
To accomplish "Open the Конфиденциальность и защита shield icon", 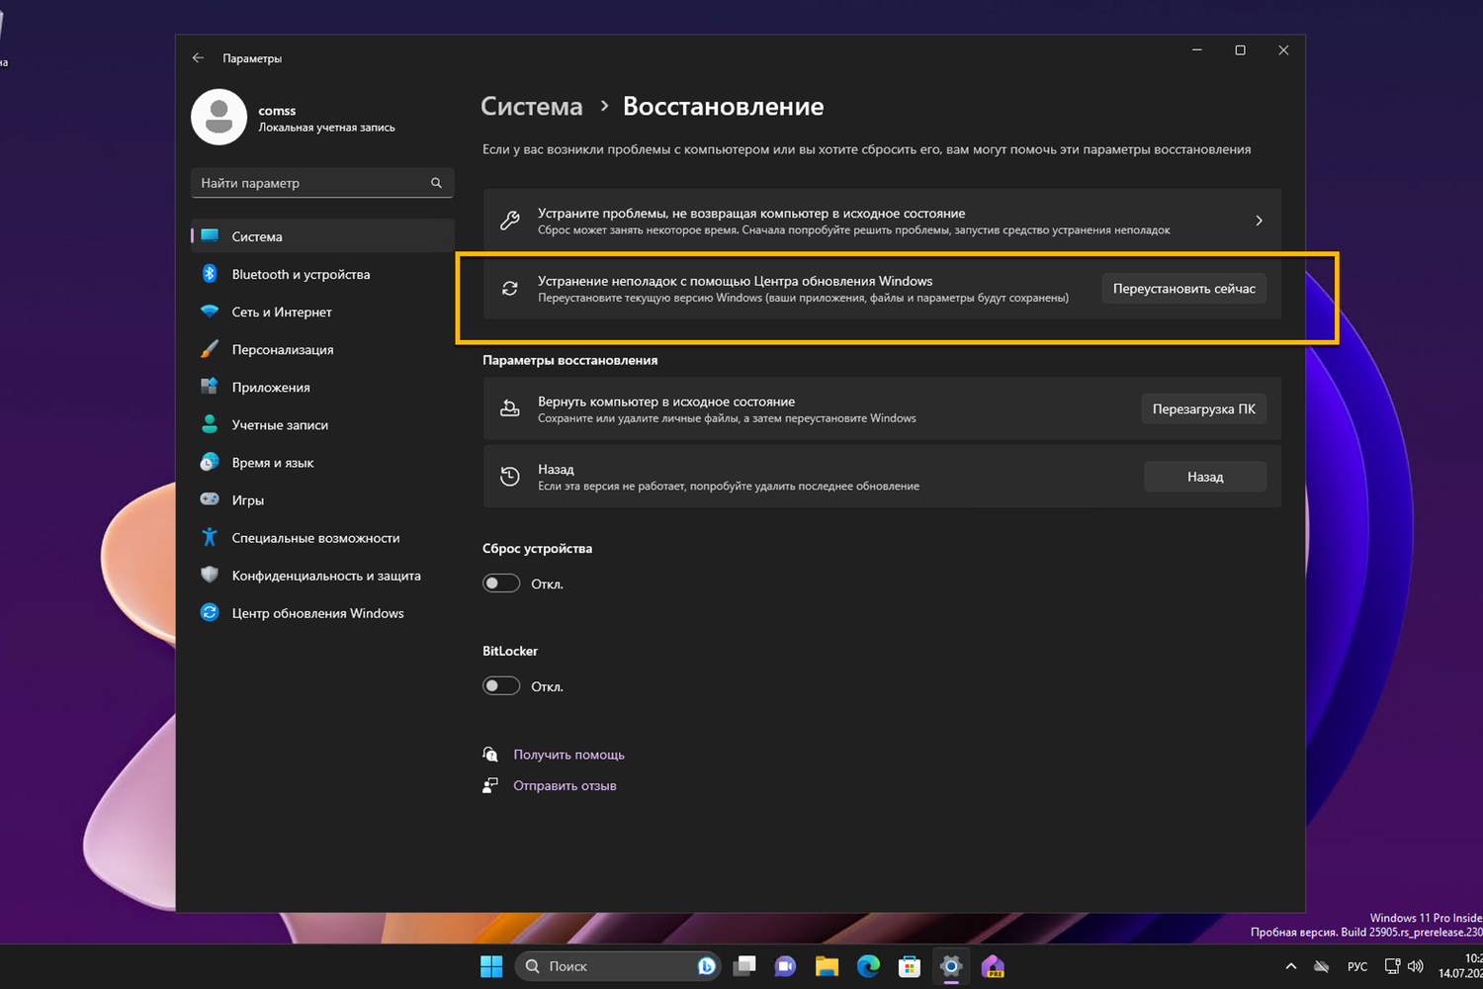I will click(x=210, y=575).
